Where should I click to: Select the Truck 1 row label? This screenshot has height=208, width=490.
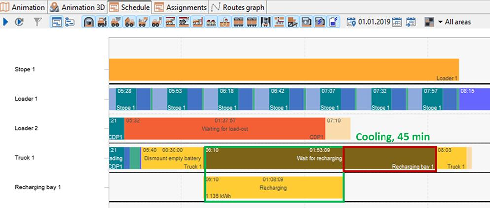(24, 158)
